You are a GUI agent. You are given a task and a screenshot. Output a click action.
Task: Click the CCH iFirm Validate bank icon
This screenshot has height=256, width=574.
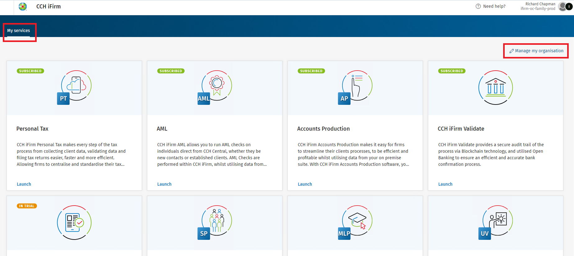coord(496,87)
